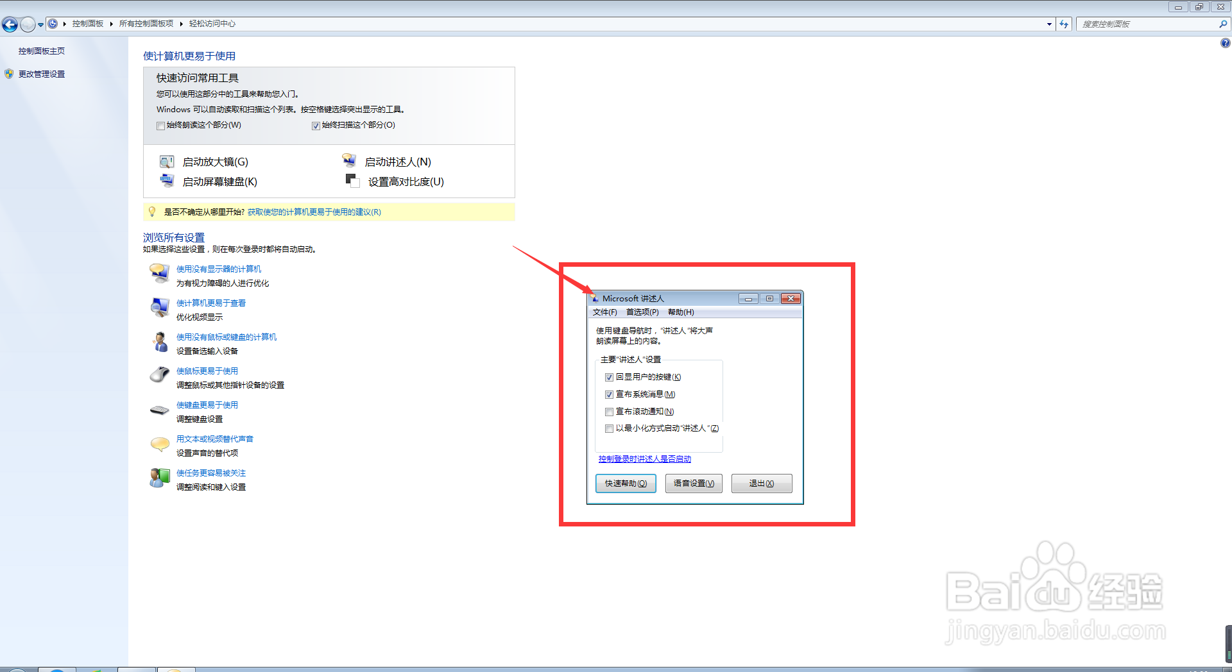Image resolution: width=1232 pixels, height=672 pixels.
Task: Expand the arrow before 控制面板 breadcrumb
Action: click(x=64, y=24)
